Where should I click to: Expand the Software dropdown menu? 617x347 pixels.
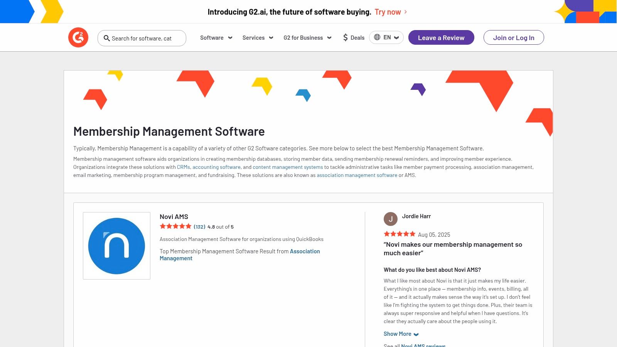pos(216,38)
